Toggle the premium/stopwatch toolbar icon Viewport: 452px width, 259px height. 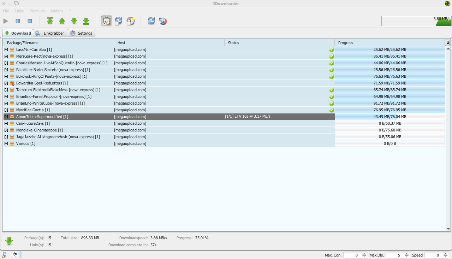(x=131, y=21)
